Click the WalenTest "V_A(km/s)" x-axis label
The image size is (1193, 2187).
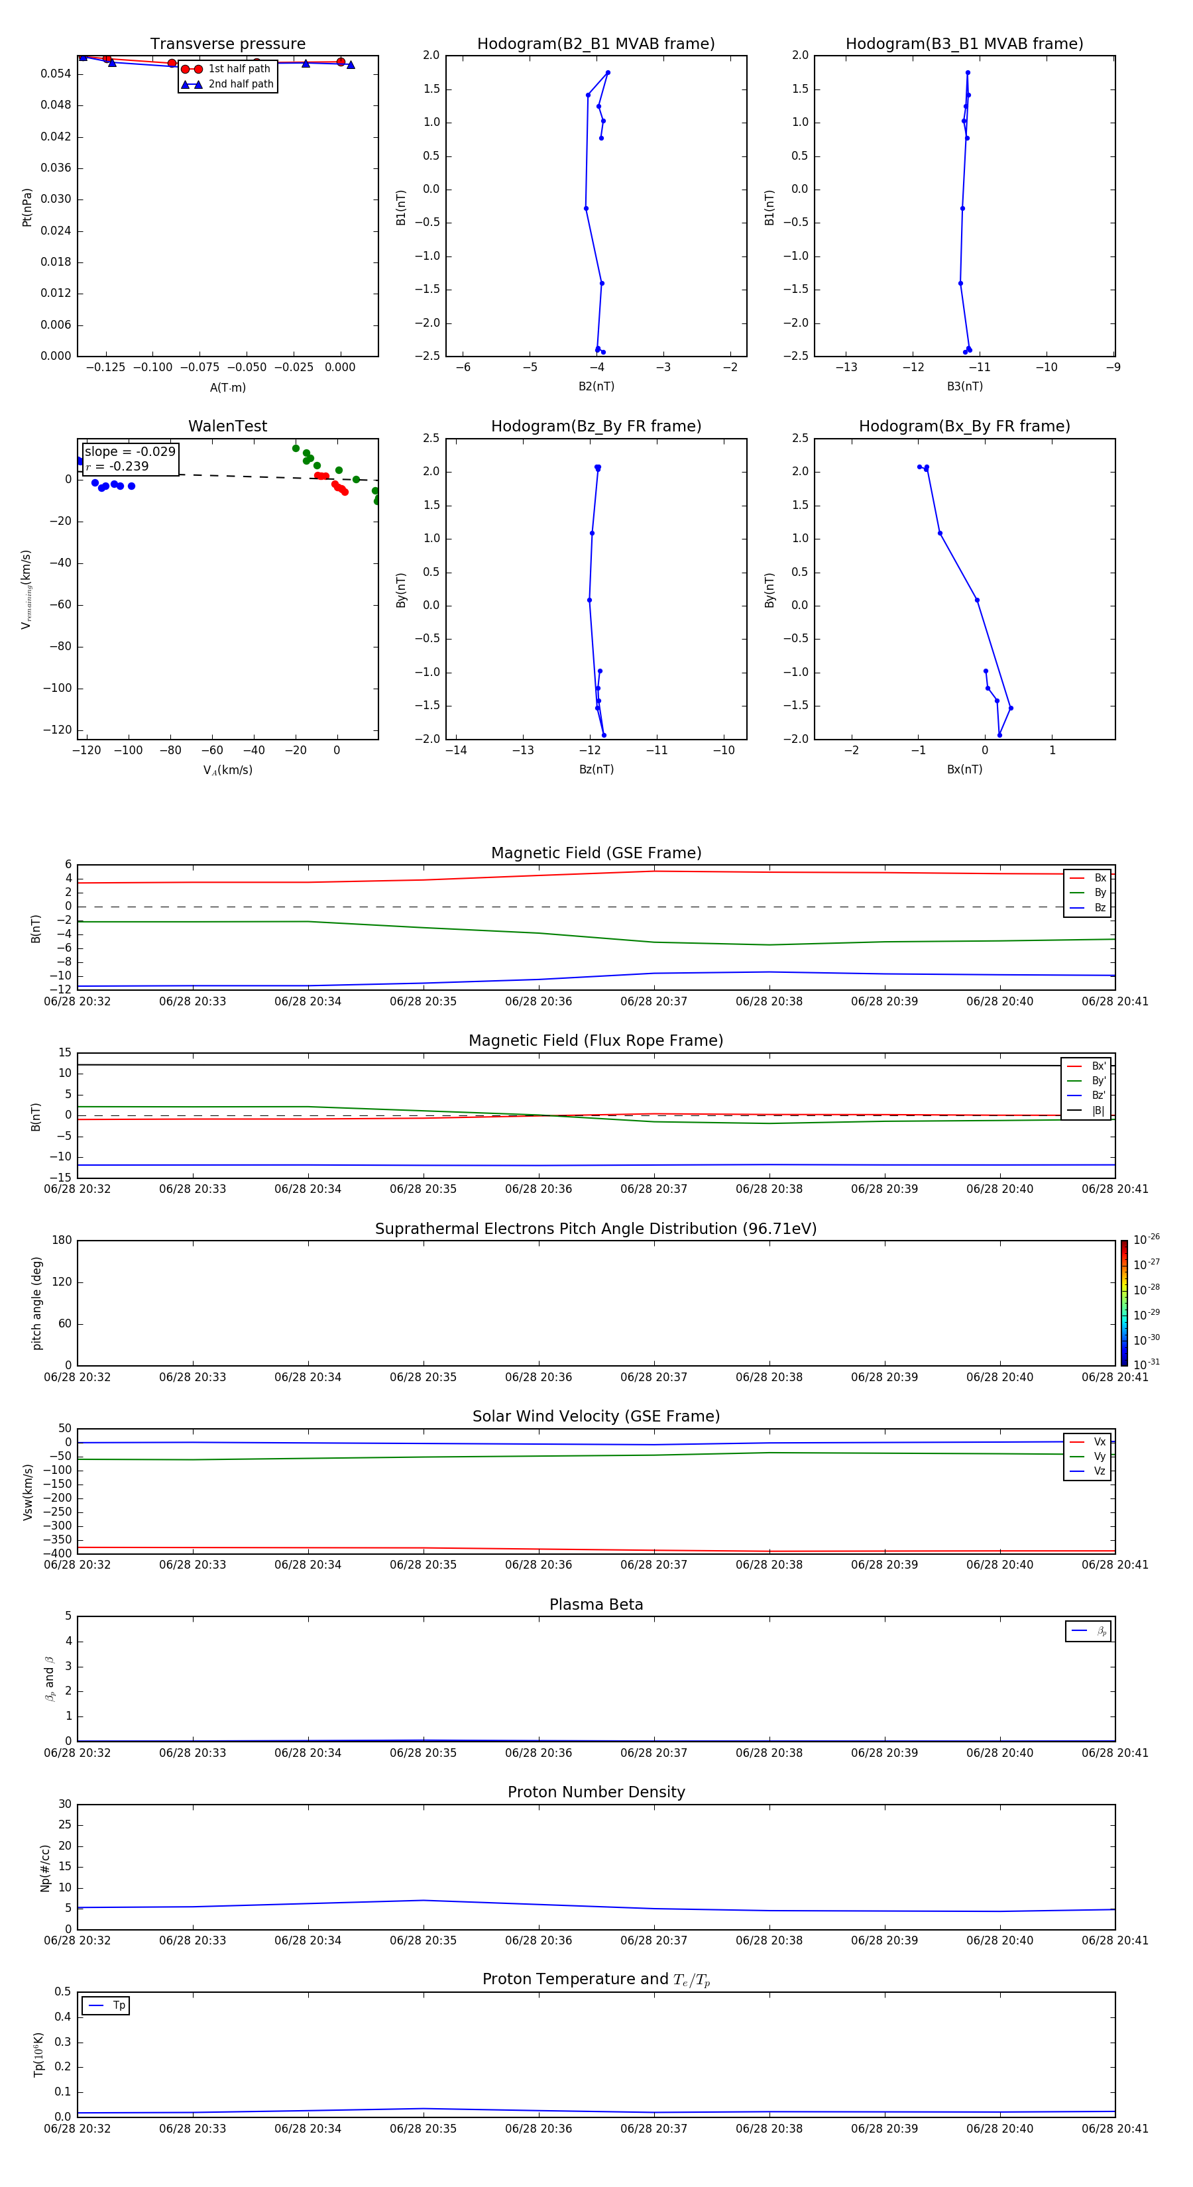tap(227, 770)
